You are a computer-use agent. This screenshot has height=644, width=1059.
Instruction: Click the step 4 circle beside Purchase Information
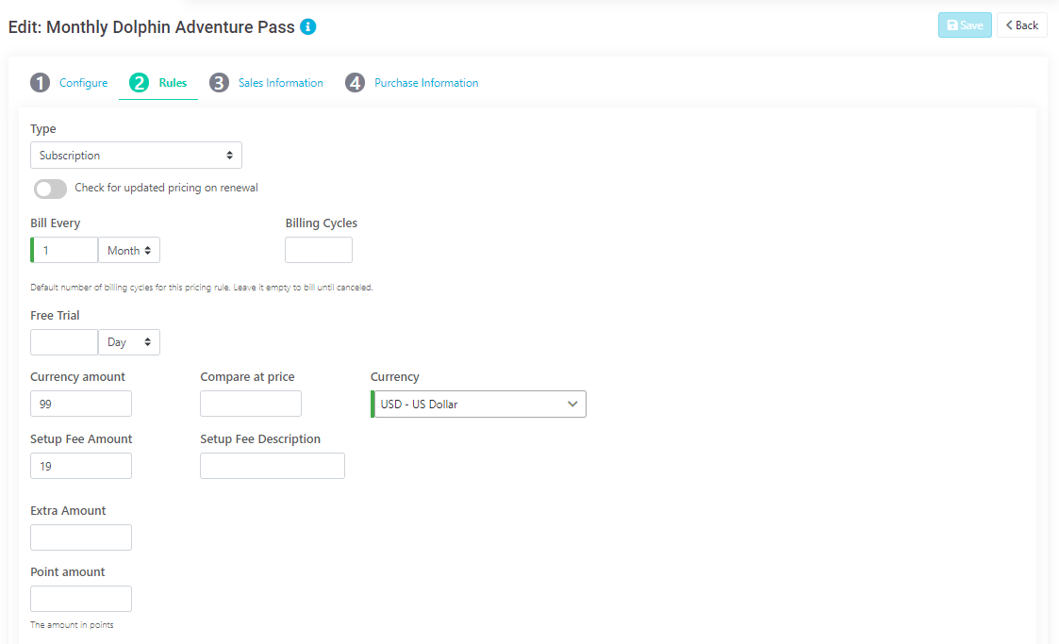click(355, 82)
